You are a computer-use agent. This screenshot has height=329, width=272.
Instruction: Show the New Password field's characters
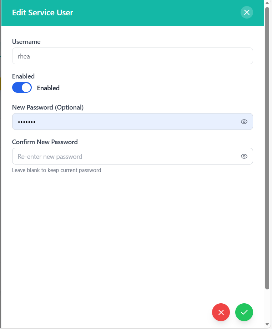[x=244, y=122]
